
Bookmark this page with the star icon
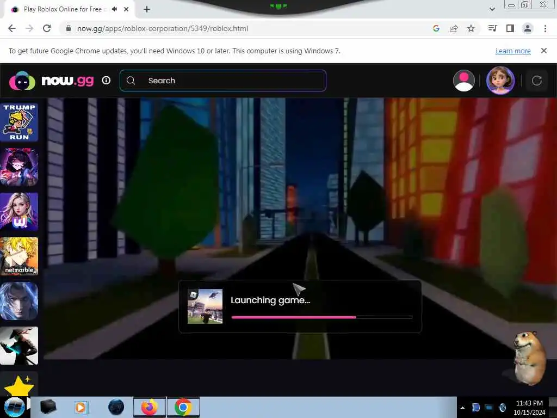[471, 28]
